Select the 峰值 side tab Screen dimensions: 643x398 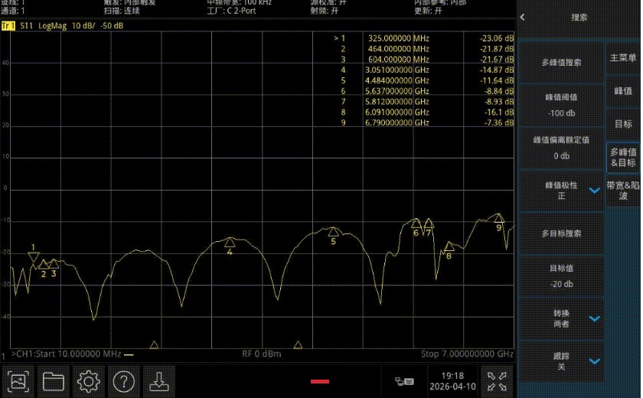tap(623, 91)
